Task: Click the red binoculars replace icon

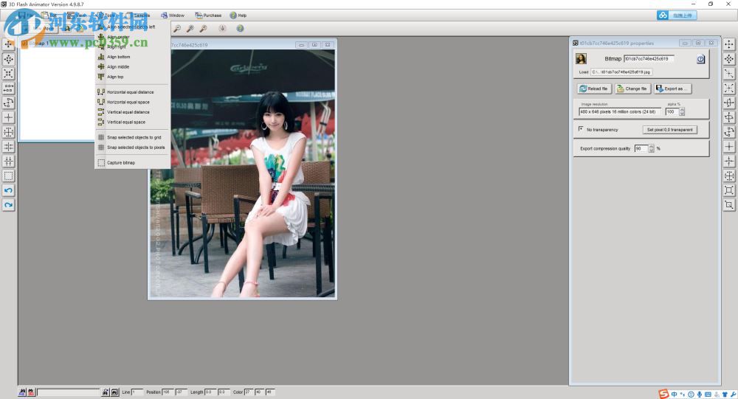Action: pos(31,392)
